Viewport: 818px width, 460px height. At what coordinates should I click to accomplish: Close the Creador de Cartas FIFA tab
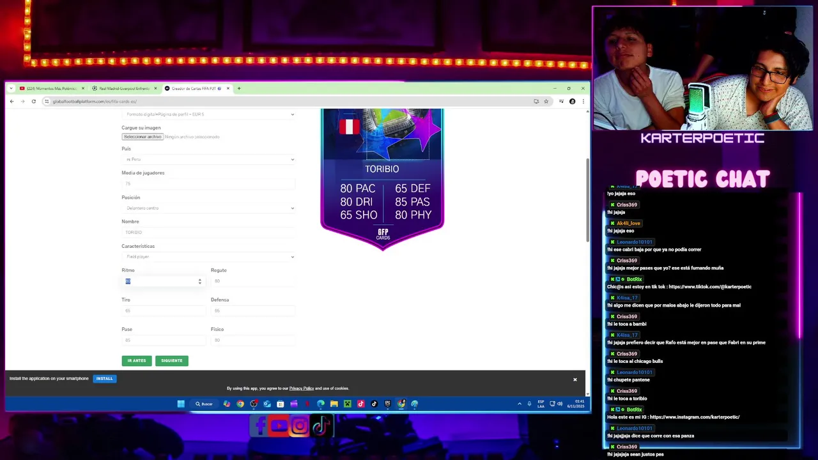click(x=228, y=88)
